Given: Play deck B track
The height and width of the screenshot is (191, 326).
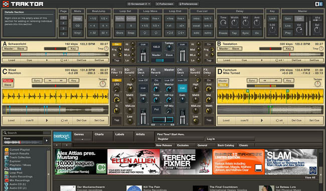Looking at the screenshot, I should coord(262,60).
